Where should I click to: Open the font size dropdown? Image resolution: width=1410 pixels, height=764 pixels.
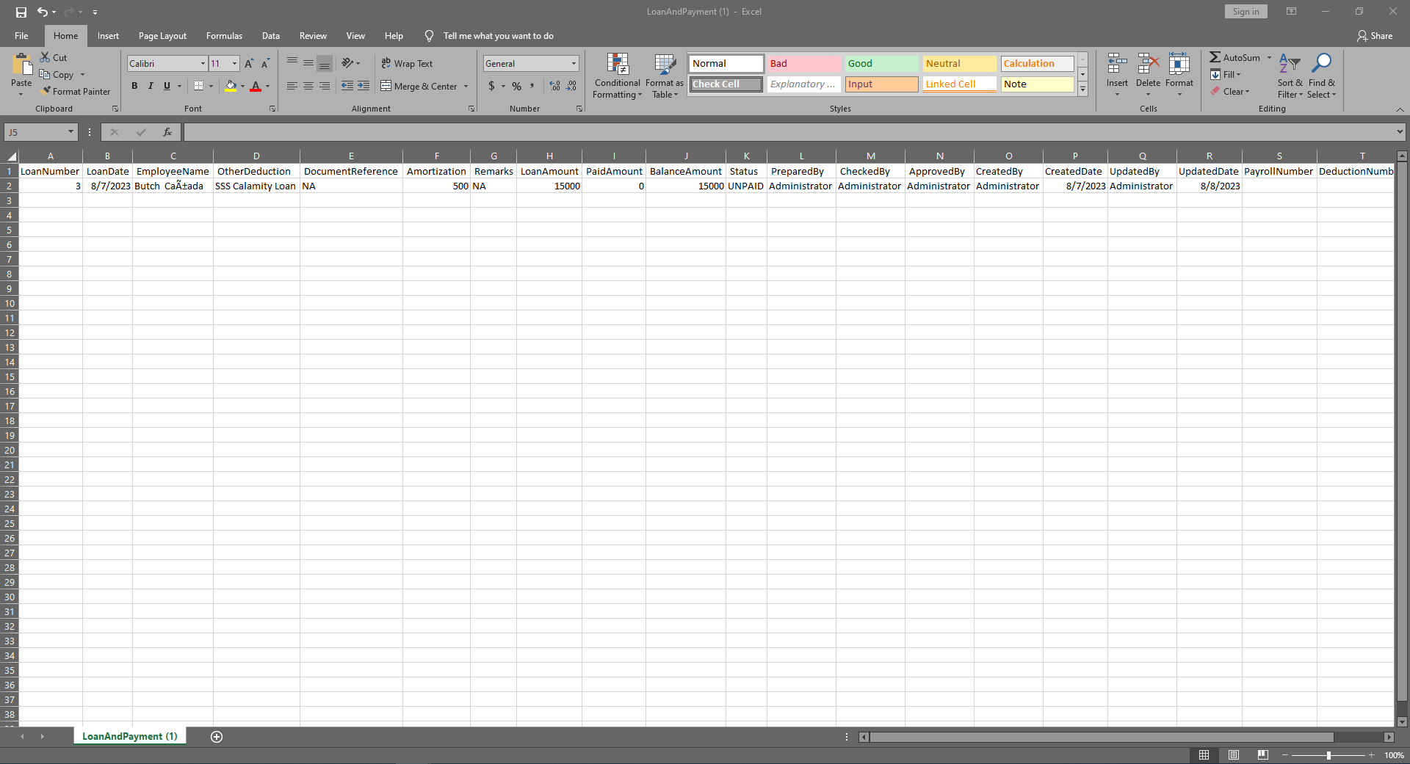(x=235, y=64)
